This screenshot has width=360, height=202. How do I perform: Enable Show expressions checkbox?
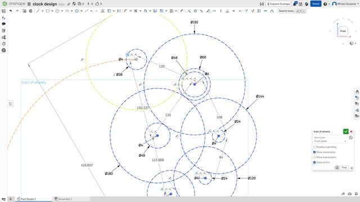tap(314, 157)
